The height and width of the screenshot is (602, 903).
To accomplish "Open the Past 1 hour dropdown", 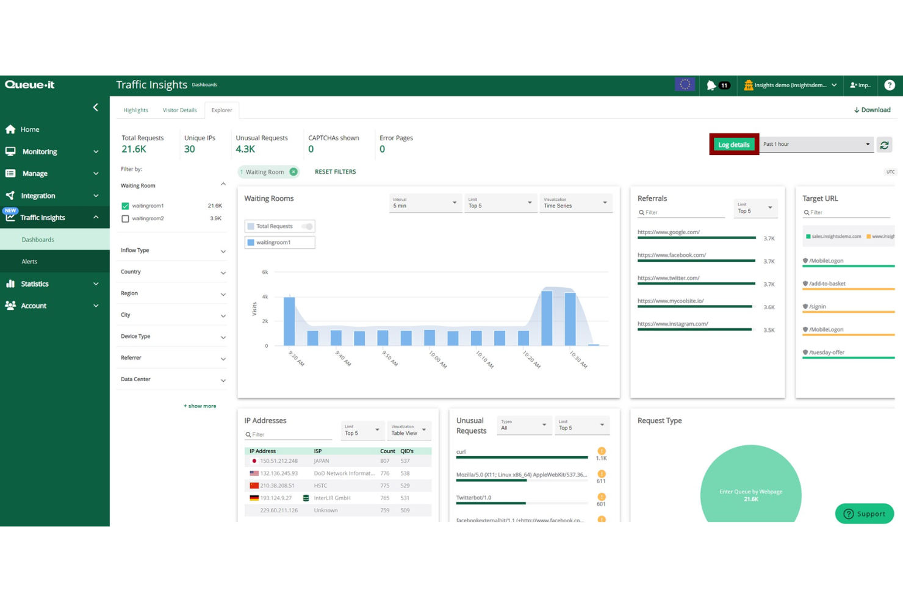I will coord(816,145).
